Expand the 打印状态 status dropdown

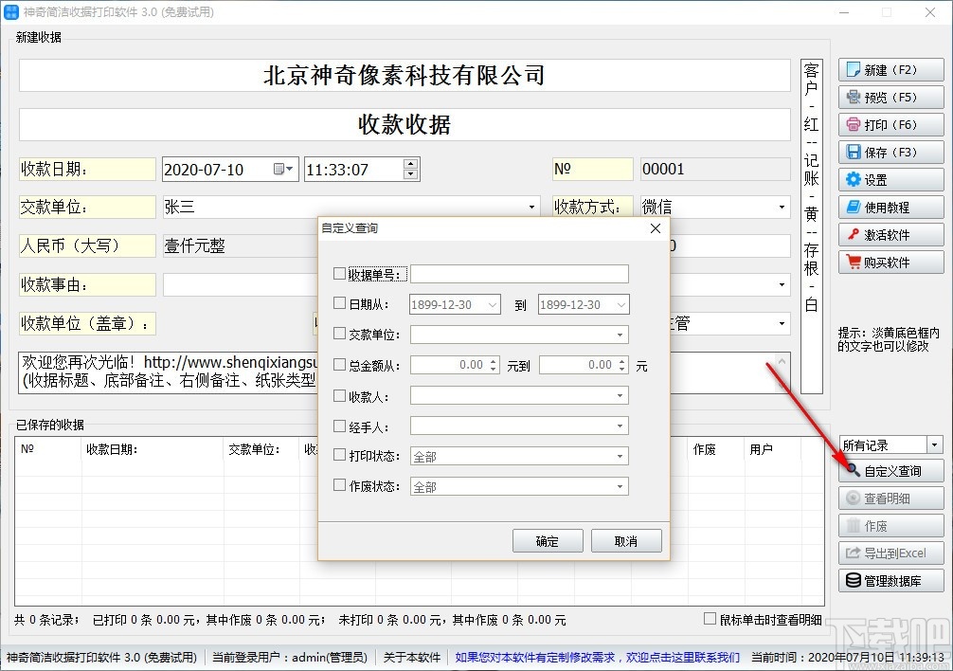click(x=620, y=455)
